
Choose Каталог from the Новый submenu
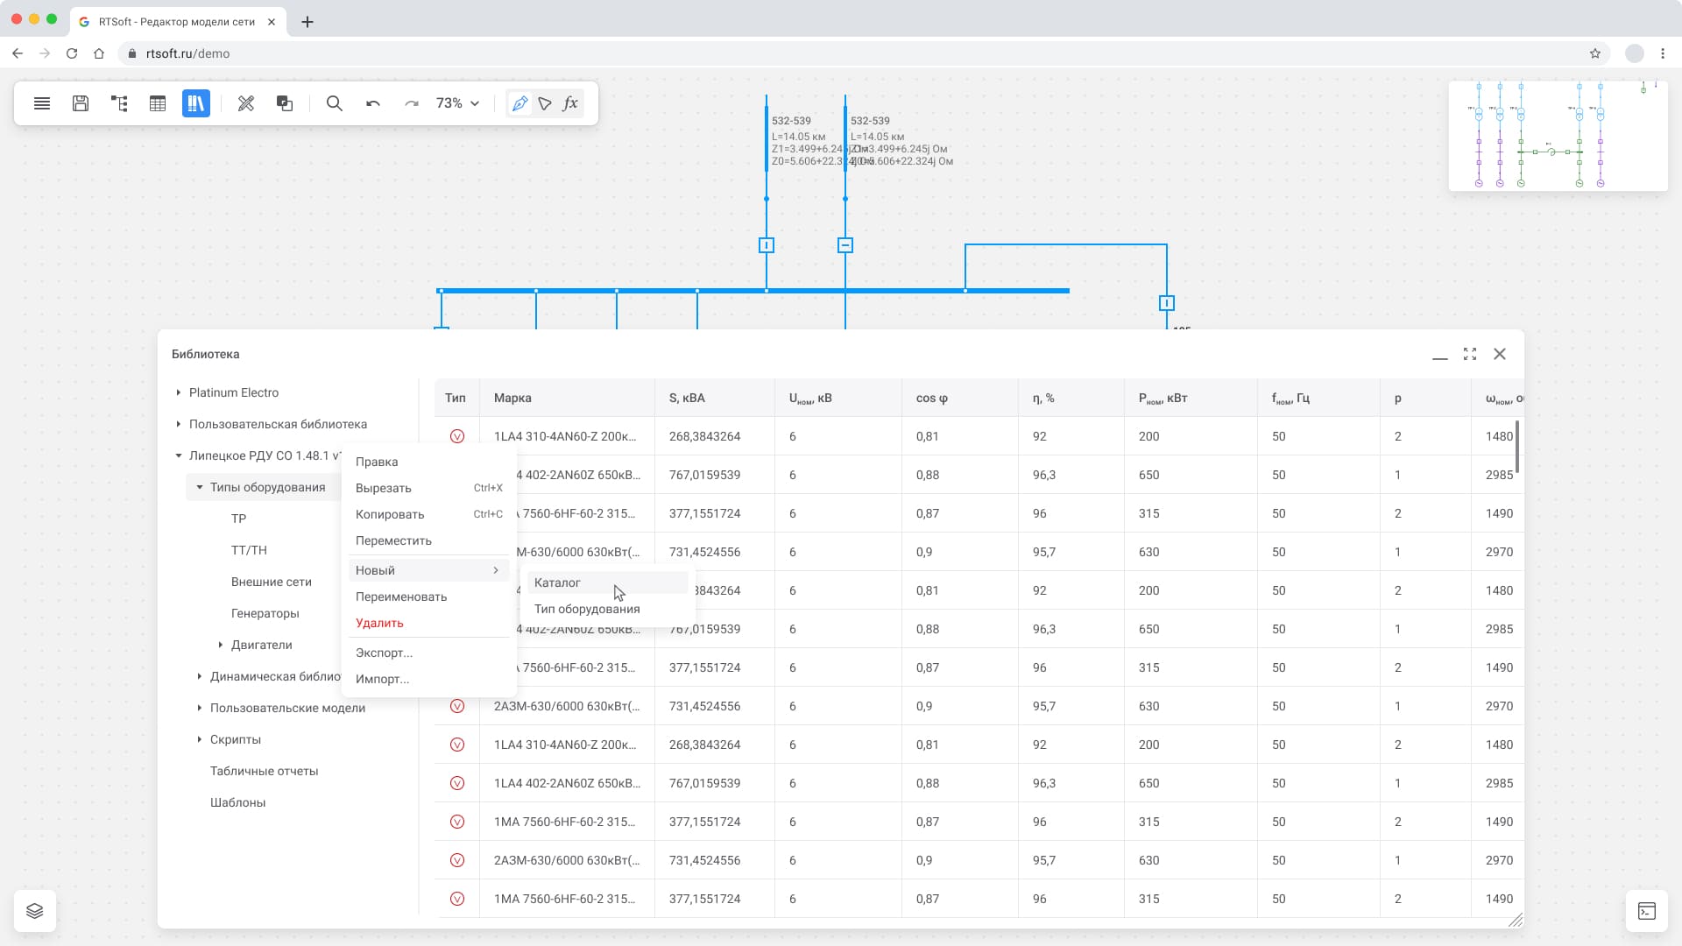pos(557,582)
